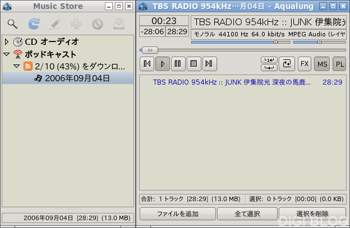Click the 全て選択 button
Viewport: 350px width, 228px height.
pos(247,214)
